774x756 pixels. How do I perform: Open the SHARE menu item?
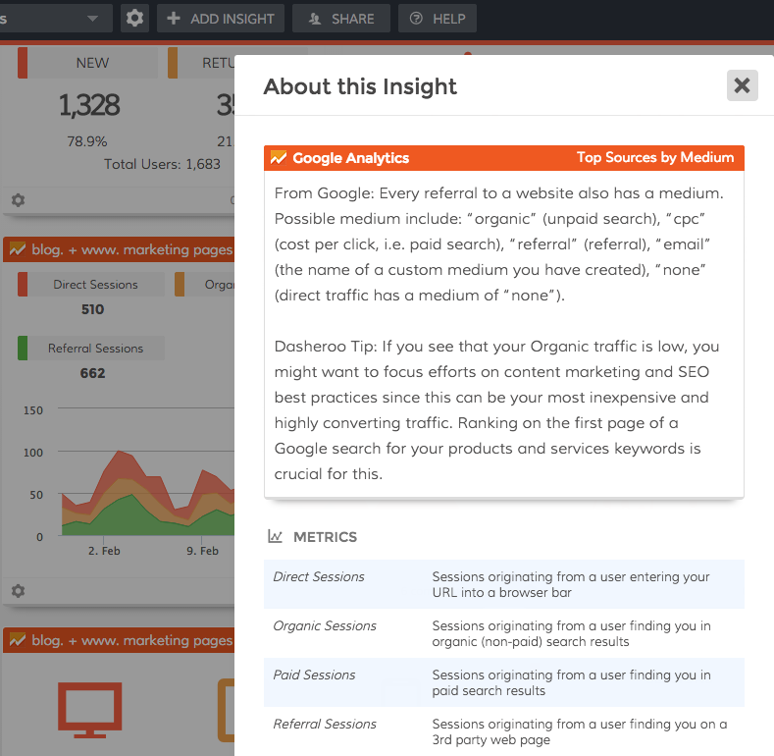click(x=341, y=19)
